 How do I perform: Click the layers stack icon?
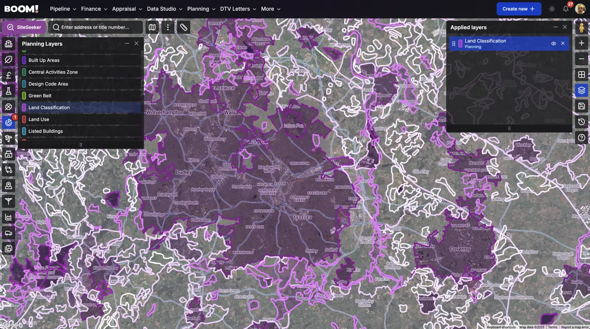[x=581, y=90]
